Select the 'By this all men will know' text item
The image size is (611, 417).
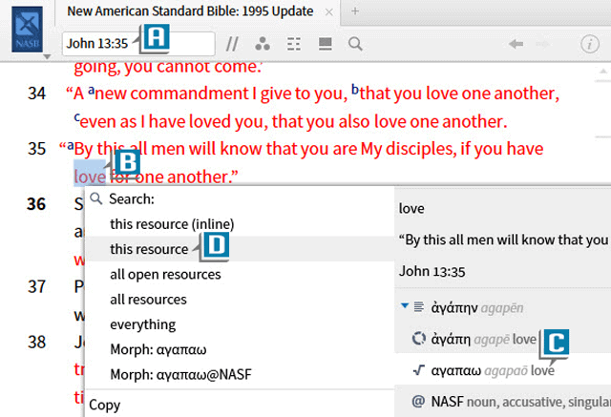point(503,240)
